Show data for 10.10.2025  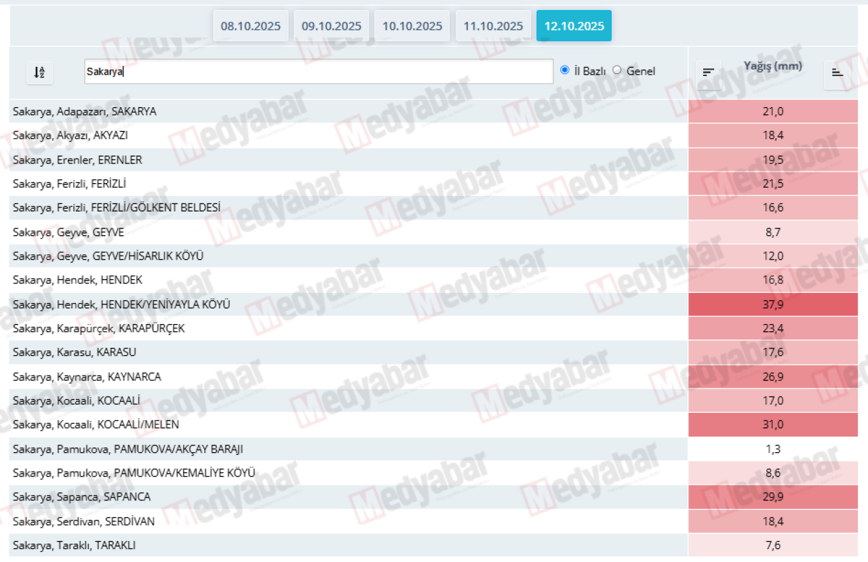pos(412,26)
